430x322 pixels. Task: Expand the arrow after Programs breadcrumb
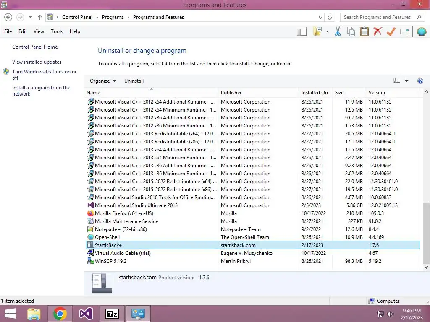(x=128, y=17)
